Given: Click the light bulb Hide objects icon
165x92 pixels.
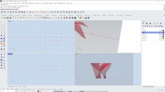Looking at the screenshot, I should click(59, 18).
